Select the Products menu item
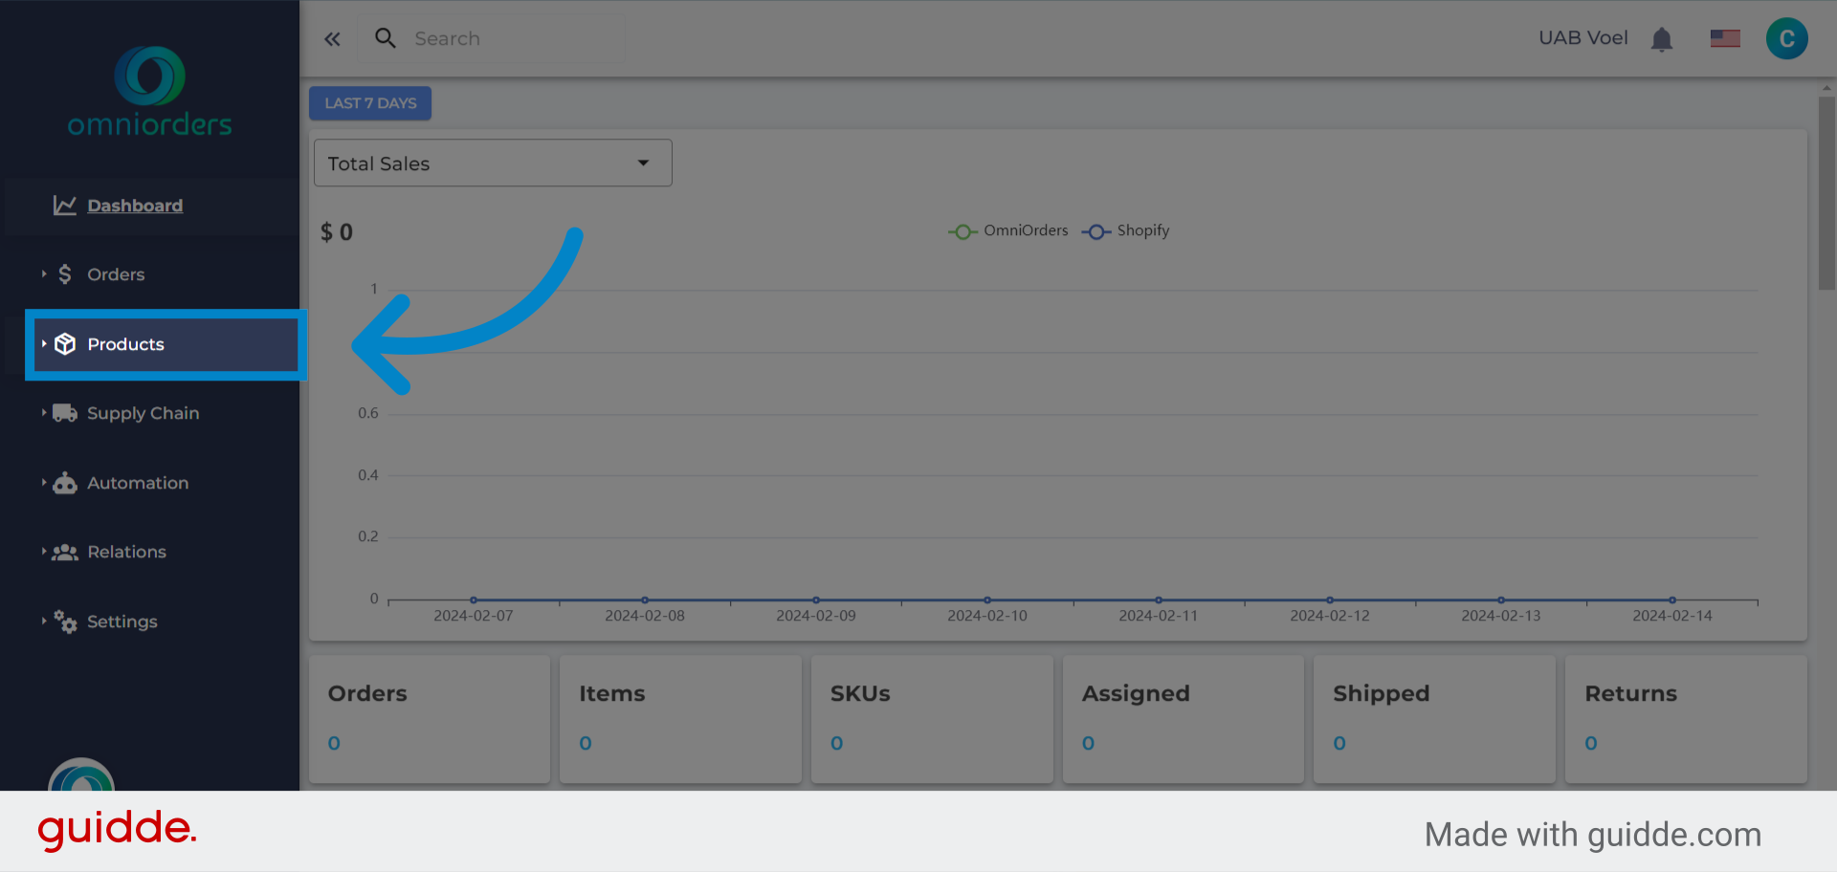 click(x=125, y=344)
